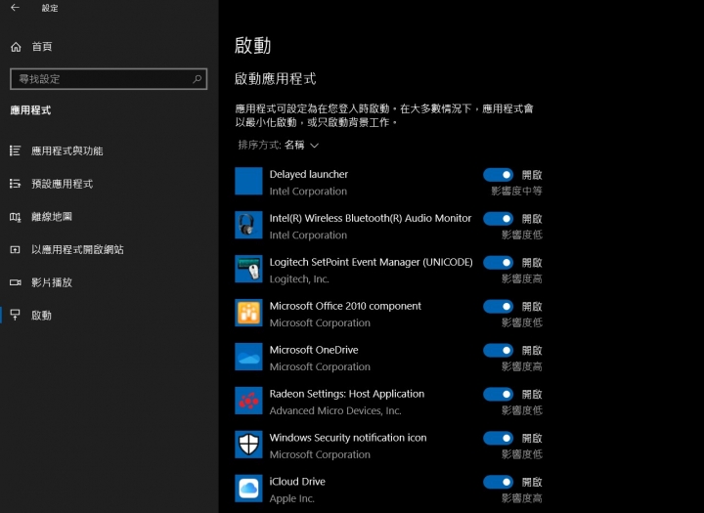Screen dimensions: 704x513
Task: Click the Apple Inc. publisher text
Action: coord(291,498)
